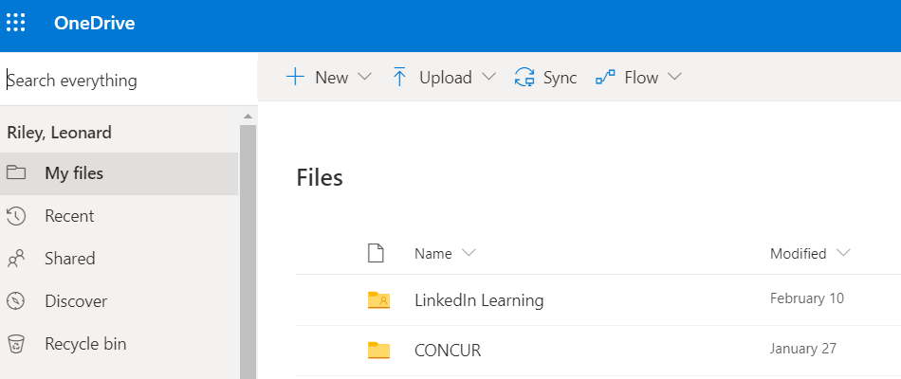Click the file type column header icon
Viewport: 901px width, 379px height.
click(x=376, y=253)
